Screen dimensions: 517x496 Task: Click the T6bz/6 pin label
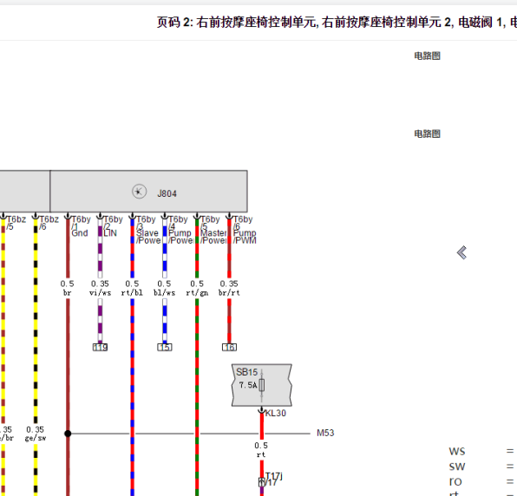point(49,223)
